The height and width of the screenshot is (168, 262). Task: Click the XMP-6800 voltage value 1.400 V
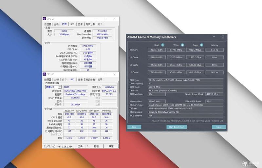click(x=94, y=138)
